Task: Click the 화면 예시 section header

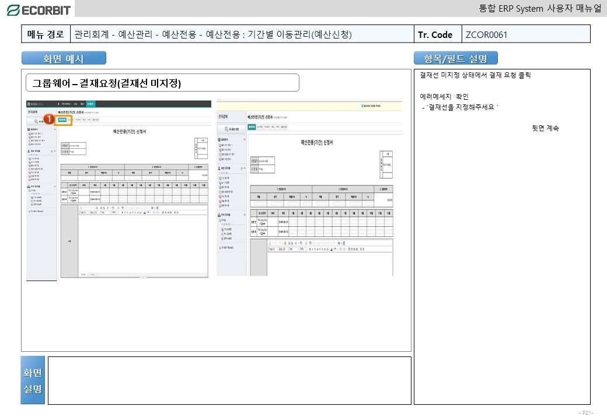Action: point(64,58)
